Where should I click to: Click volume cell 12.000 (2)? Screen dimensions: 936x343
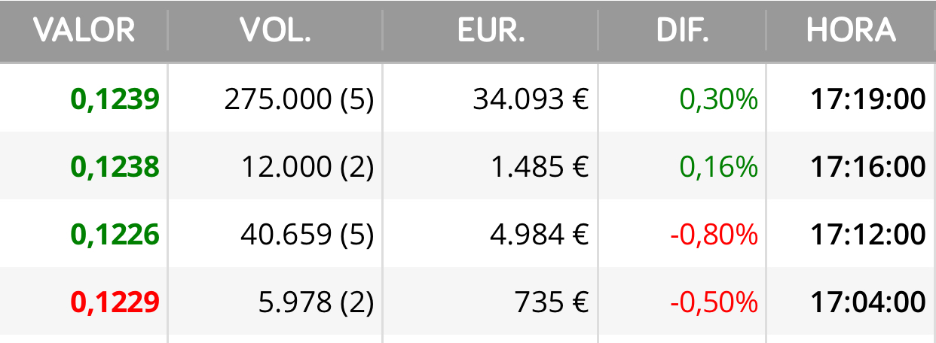click(307, 167)
